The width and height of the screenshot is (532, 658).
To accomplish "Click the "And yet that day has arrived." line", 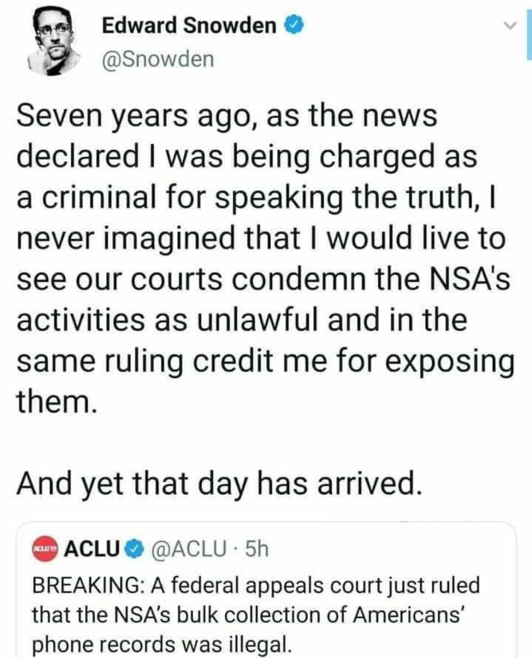I will pos(219,484).
